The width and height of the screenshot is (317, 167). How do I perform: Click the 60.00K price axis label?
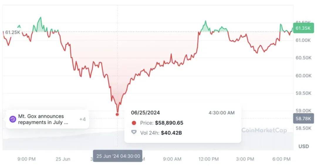(x=303, y=76)
